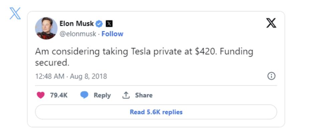Click the Share text label
Screen dimensions: 321x139
pyautogui.click(x=144, y=95)
